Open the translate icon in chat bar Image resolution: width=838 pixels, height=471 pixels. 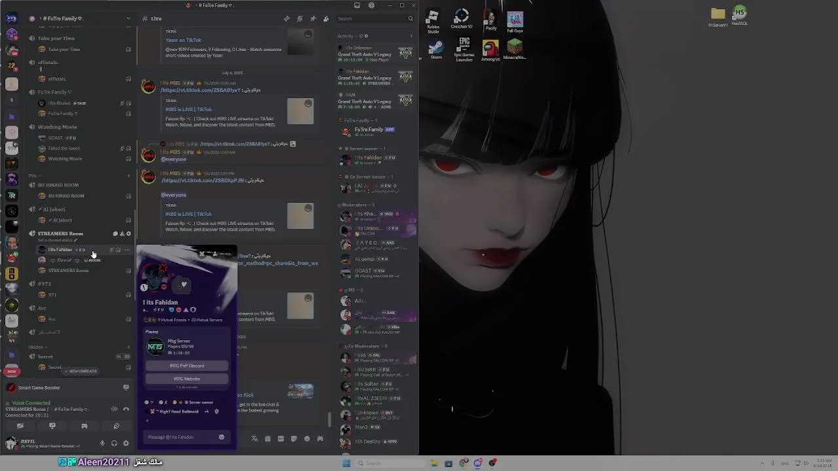click(x=255, y=439)
